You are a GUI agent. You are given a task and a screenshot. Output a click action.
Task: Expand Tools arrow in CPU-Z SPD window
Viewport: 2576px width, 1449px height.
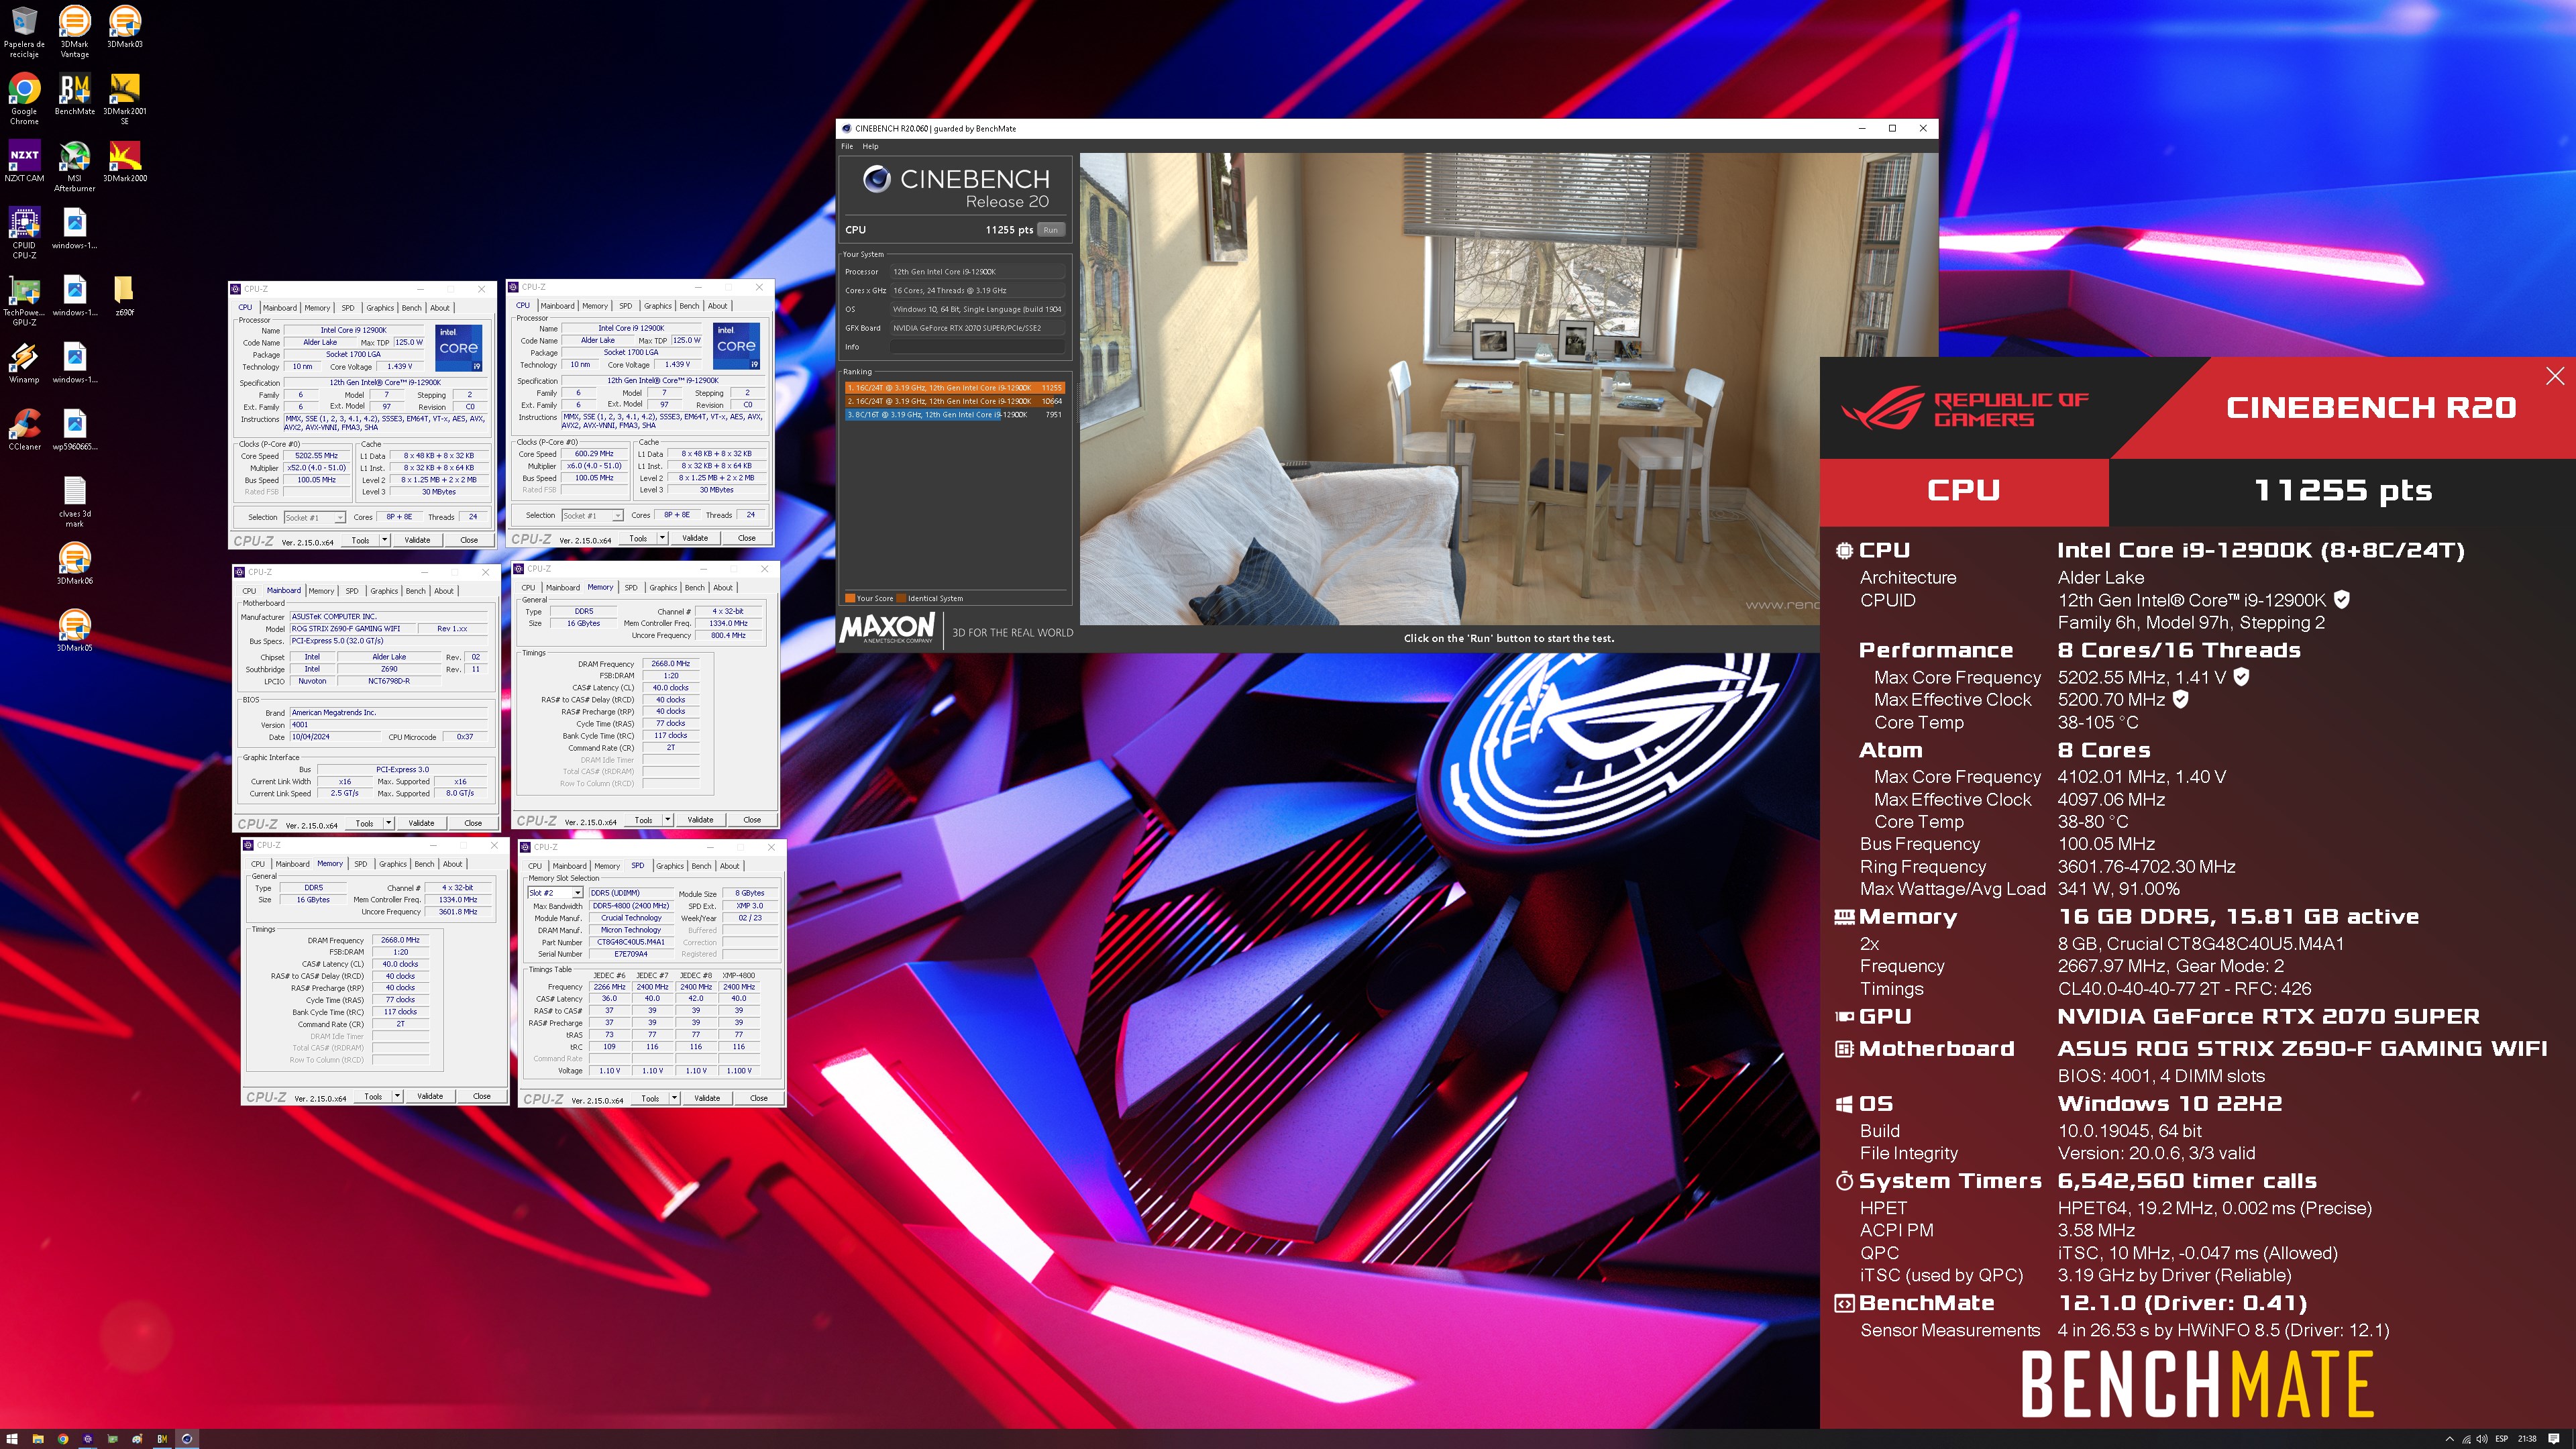click(674, 1098)
